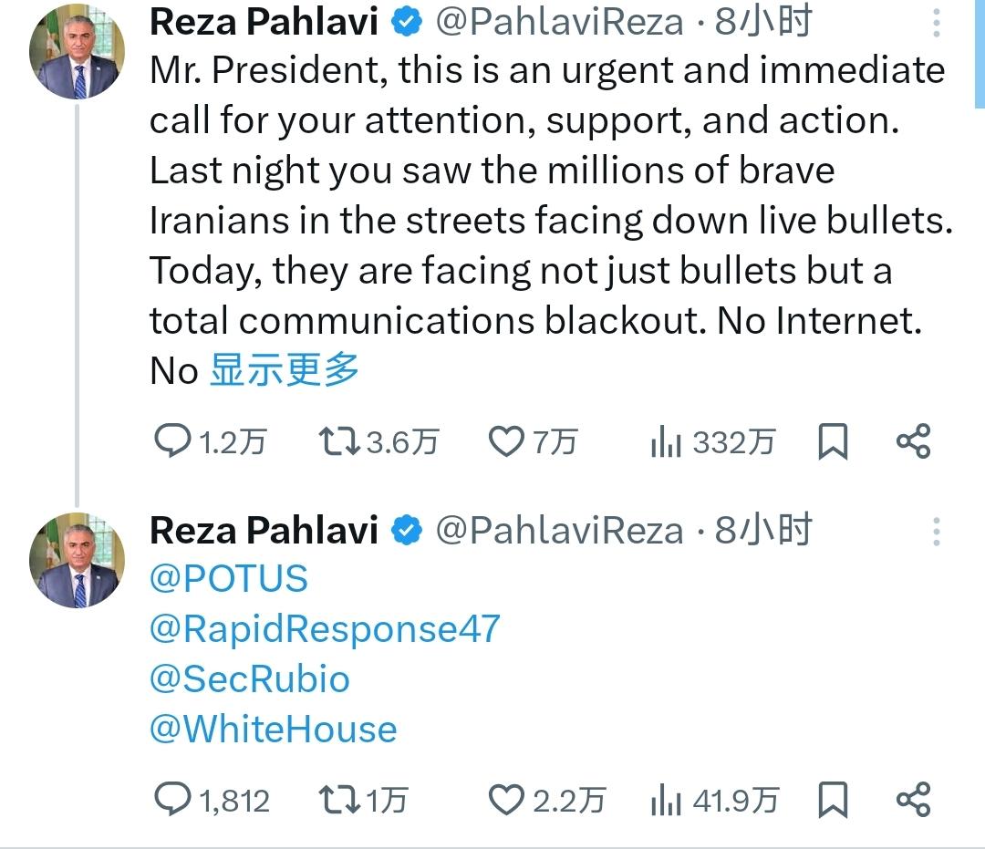Share the first tweet
Viewport: 985px width, 849px height.
coord(913,442)
